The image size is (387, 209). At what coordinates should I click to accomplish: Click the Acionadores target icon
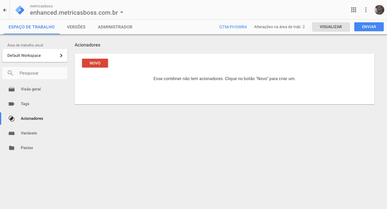pos(12,118)
